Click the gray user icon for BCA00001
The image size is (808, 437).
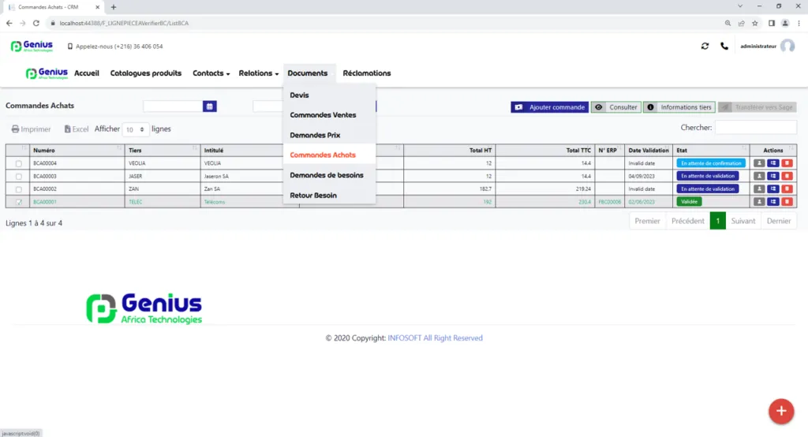(x=759, y=201)
